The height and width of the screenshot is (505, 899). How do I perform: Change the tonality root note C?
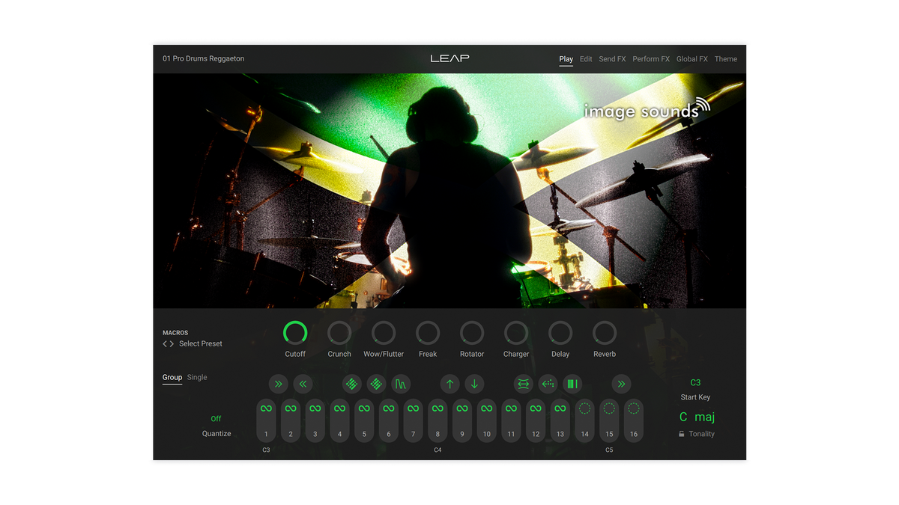tap(683, 417)
